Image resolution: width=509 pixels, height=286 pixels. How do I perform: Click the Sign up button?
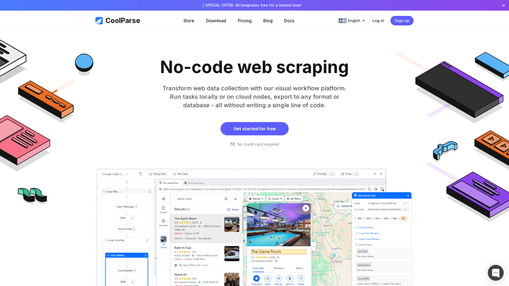pyautogui.click(x=402, y=21)
